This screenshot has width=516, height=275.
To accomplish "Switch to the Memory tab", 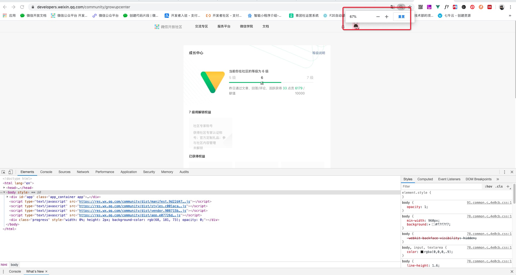I will [x=167, y=172].
